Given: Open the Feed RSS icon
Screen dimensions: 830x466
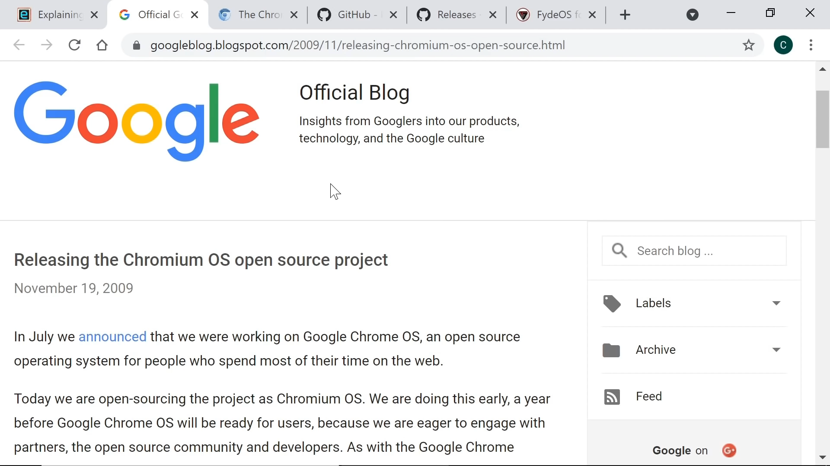Looking at the screenshot, I should [x=612, y=397].
